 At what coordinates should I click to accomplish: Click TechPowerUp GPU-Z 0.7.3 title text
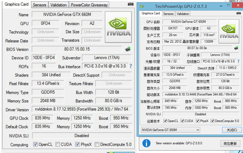181,6
